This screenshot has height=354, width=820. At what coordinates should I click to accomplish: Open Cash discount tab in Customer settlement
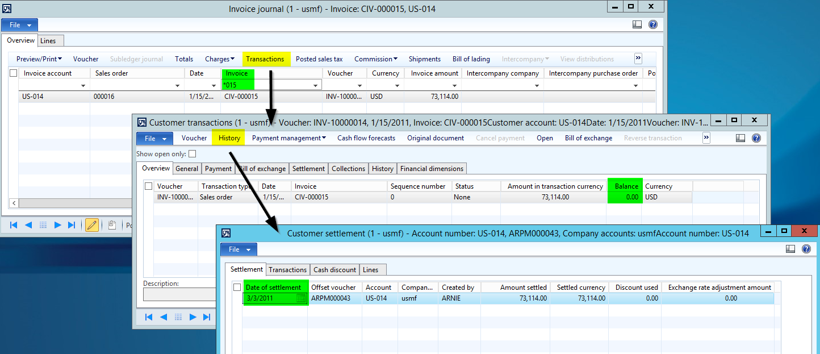coord(334,270)
